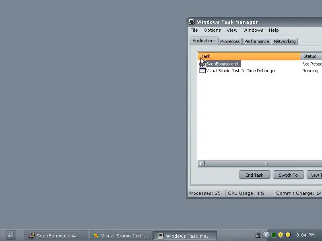Click the End Task button

tap(255, 175)
